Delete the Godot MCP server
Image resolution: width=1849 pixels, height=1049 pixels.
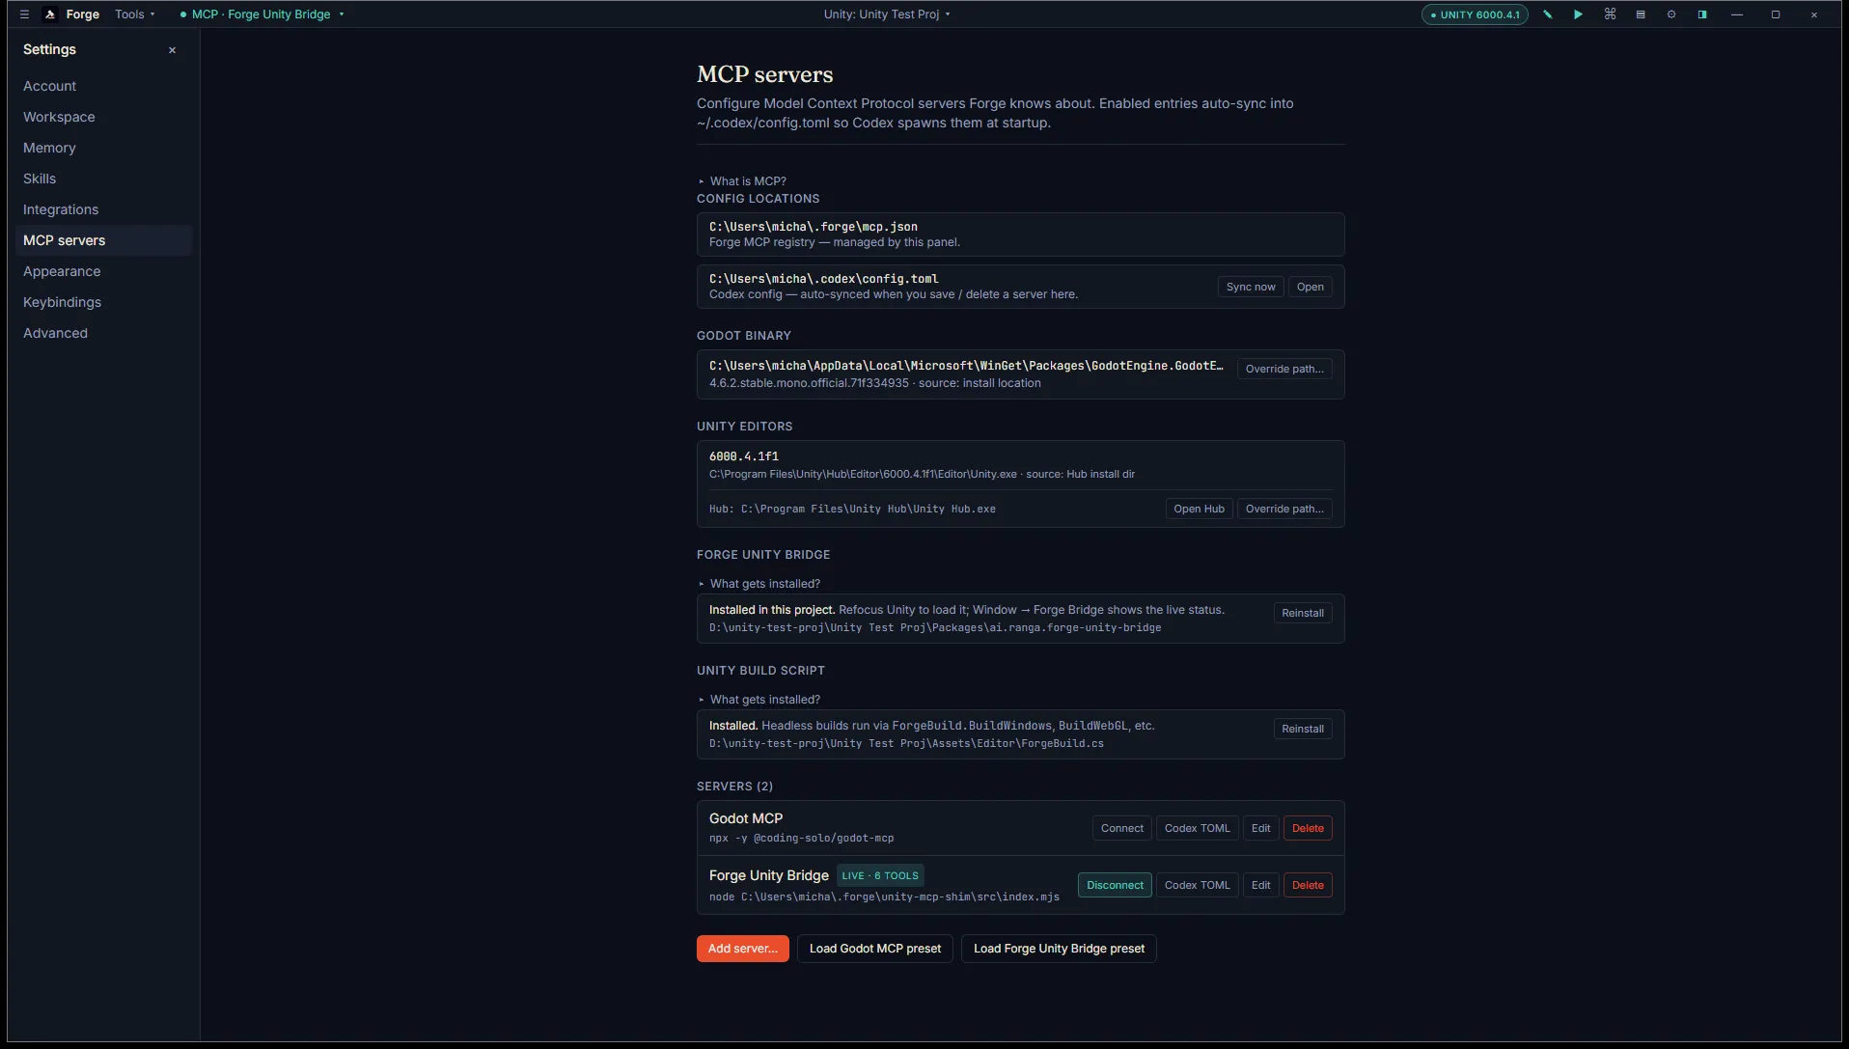1308,828
